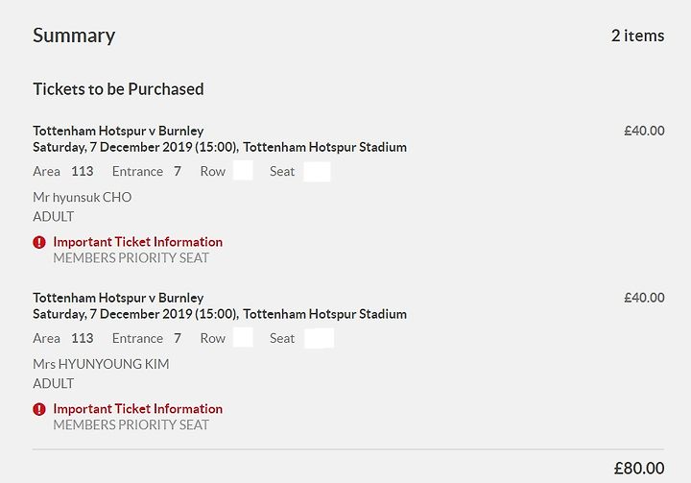
Task: Click the first ticket's blank Row box
Action: click(x=243, y=171)
